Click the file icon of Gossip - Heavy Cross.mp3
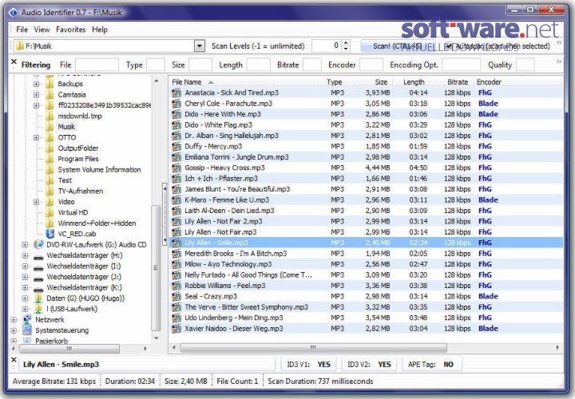Viewport: 575px width, 399px height. click(176, 168)
